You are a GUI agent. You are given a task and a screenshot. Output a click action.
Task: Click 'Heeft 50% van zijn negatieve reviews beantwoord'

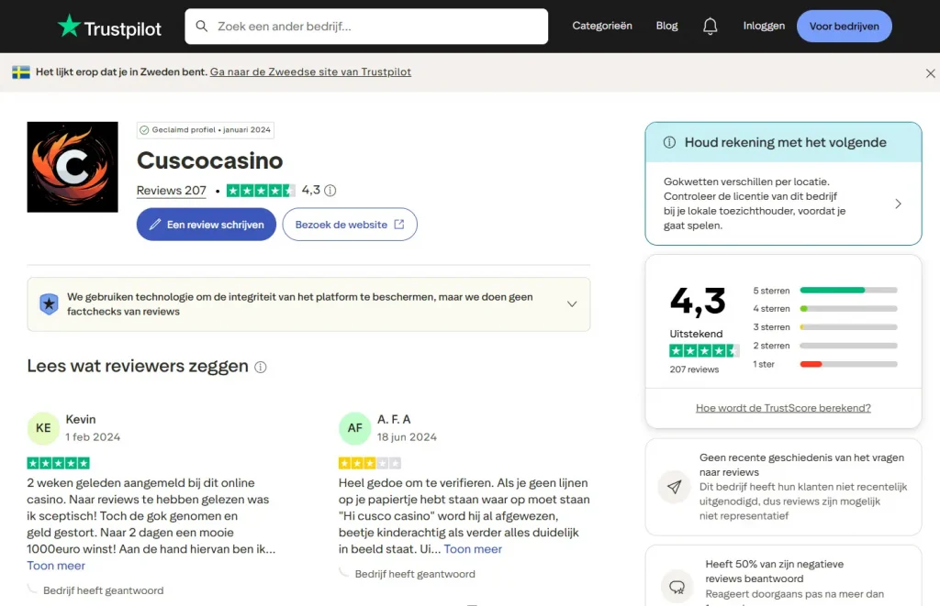(775, 571)
